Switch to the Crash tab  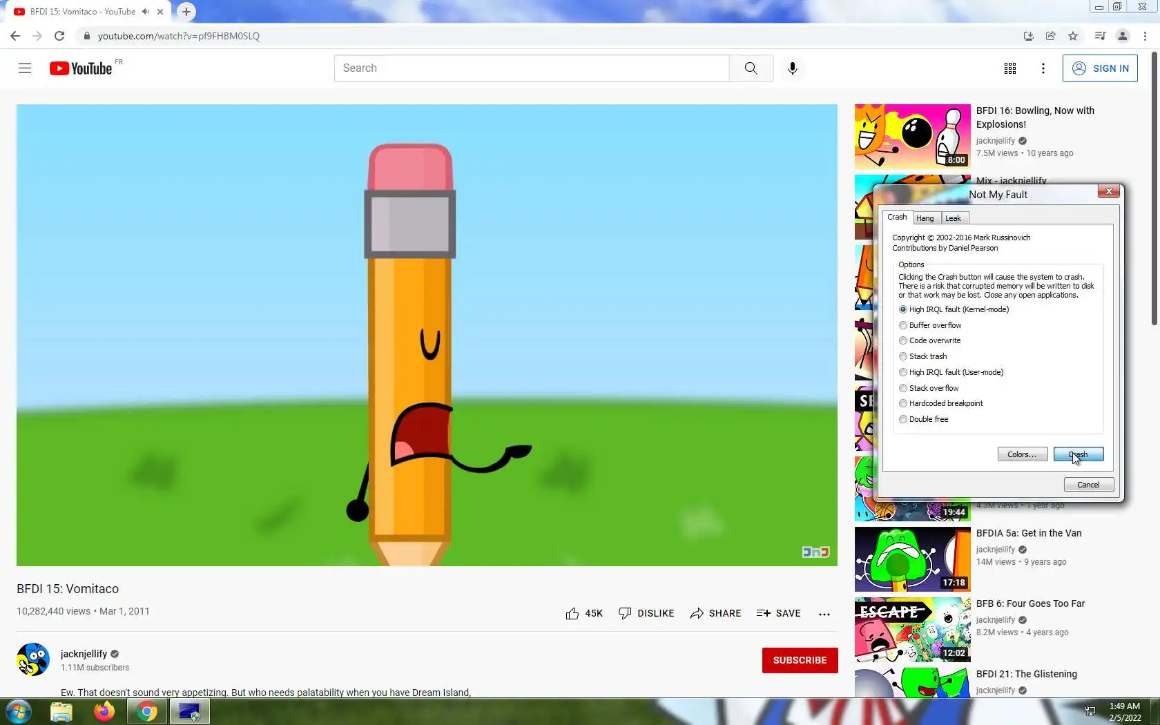(x=897, y=217)
